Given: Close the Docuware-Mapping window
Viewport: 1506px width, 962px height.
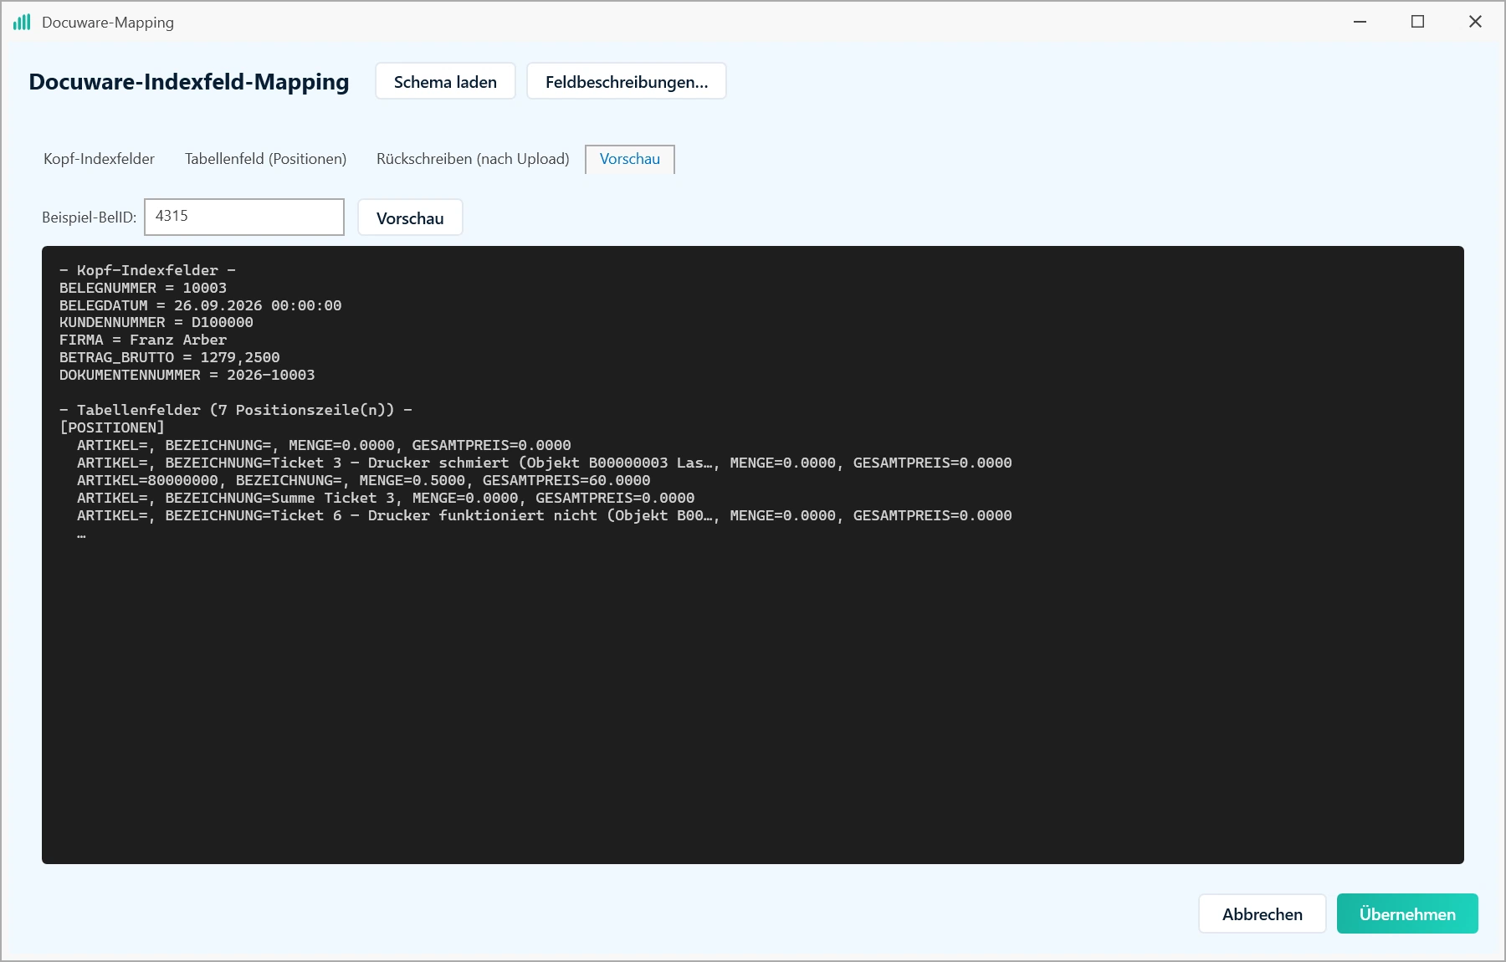Looking at the screenshot, I should click(1475, 22).
